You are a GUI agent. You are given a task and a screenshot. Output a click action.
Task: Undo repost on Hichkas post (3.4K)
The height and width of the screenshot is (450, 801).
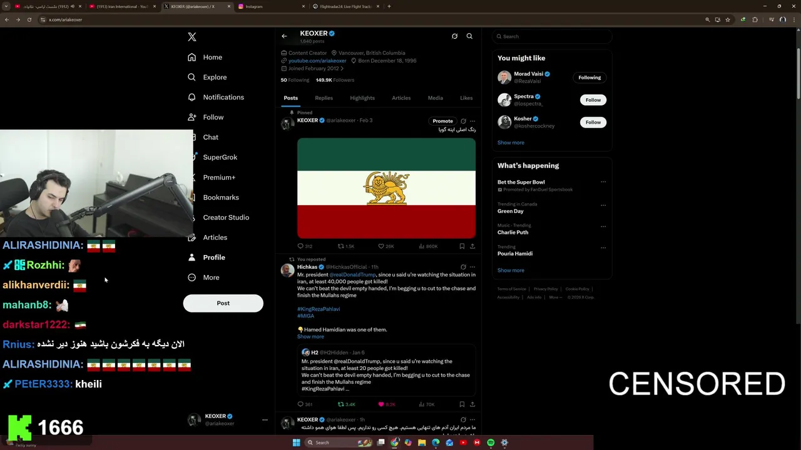[346, 404]
